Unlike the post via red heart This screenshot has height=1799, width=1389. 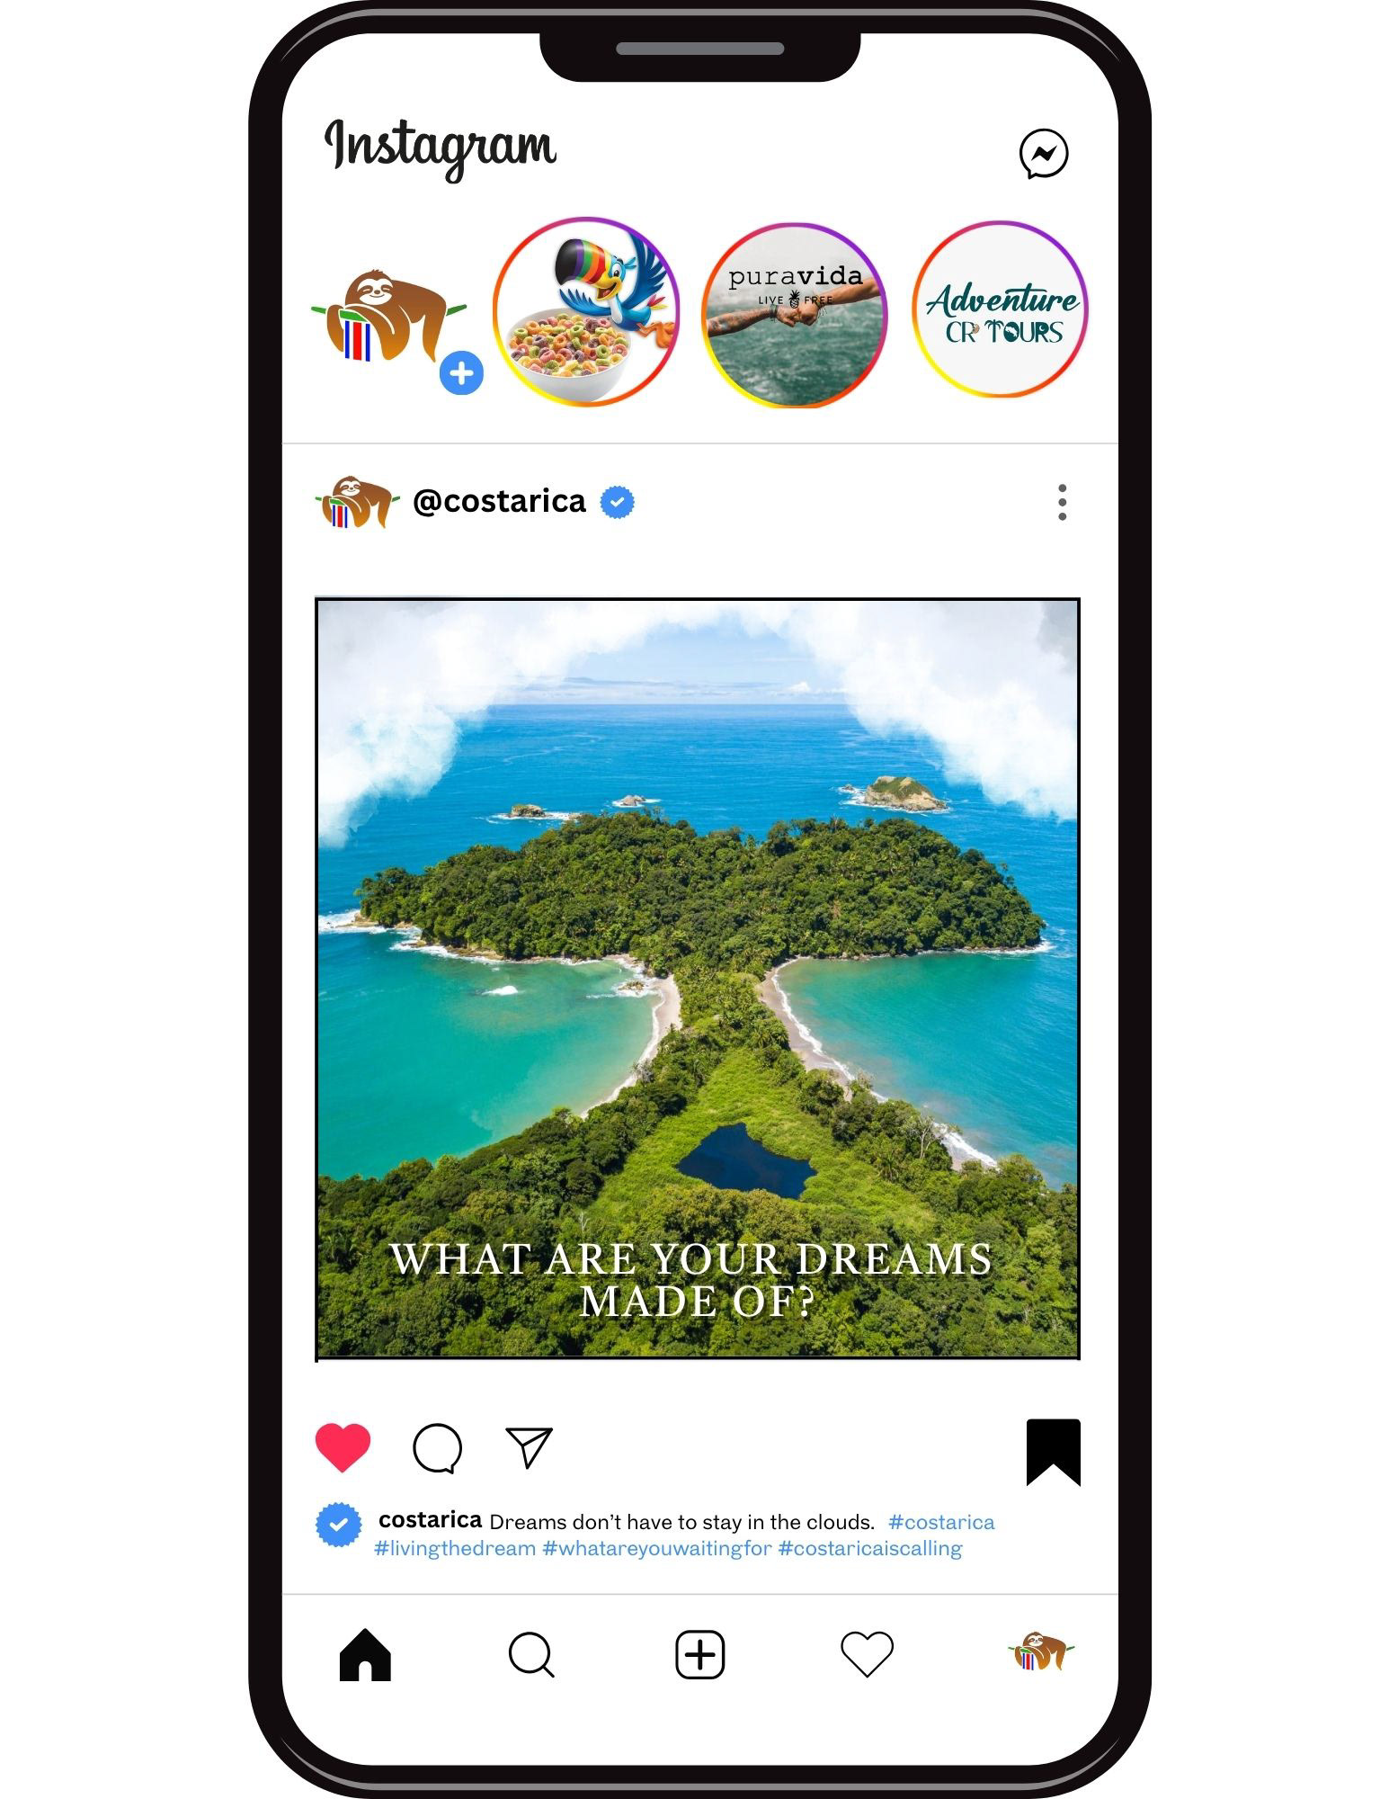pyautogui.click(x=343, y=1447)
